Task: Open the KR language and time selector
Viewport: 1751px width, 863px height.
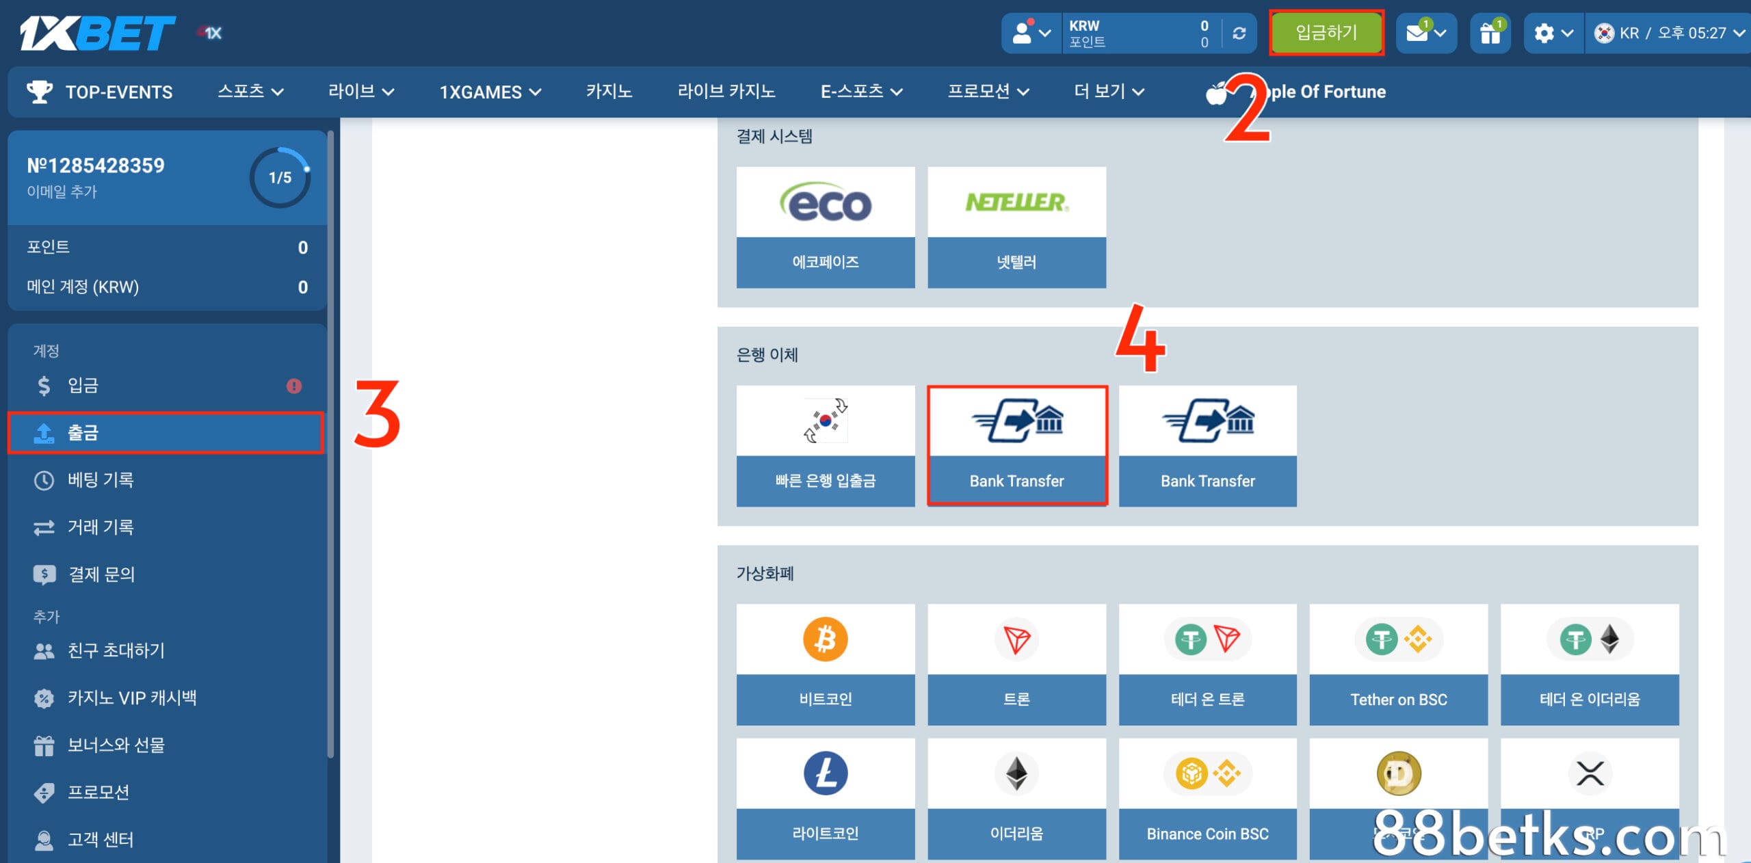Action: tap(1669, 33)
